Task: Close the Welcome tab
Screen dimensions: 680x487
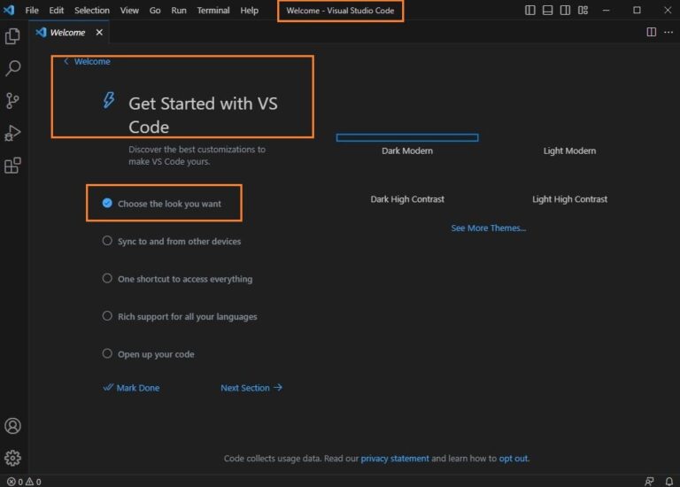Action: point(99,33)
